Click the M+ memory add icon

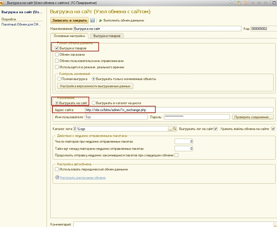(259, 3)
